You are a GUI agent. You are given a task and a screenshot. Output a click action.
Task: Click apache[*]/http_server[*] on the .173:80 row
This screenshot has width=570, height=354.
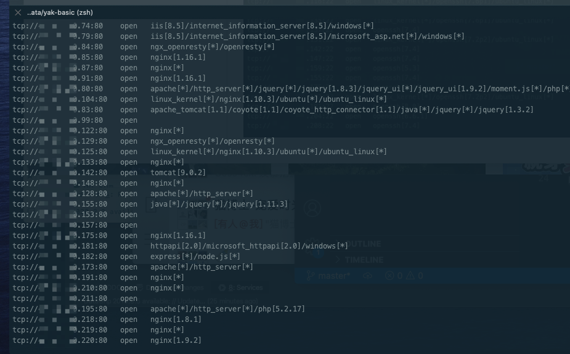coord(202,267)
